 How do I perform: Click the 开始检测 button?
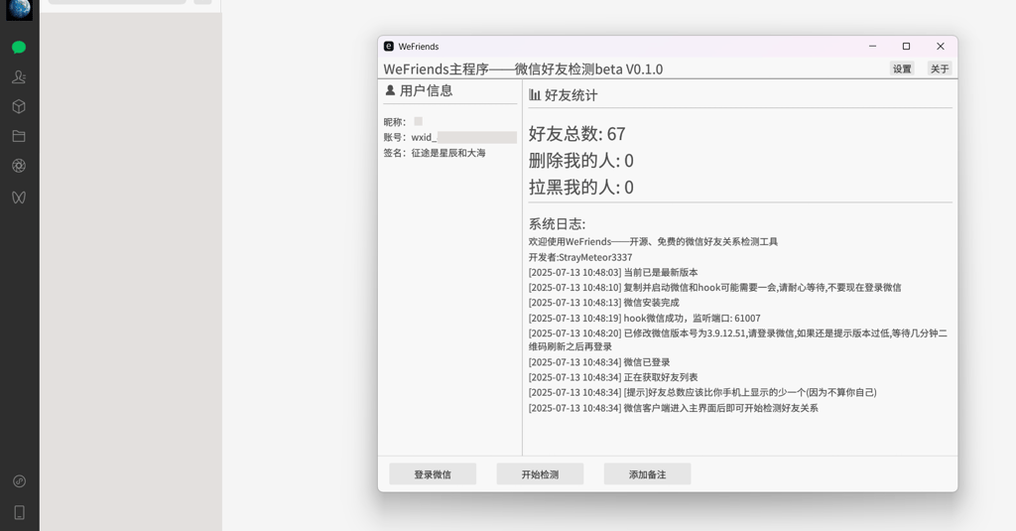(540, 474)
